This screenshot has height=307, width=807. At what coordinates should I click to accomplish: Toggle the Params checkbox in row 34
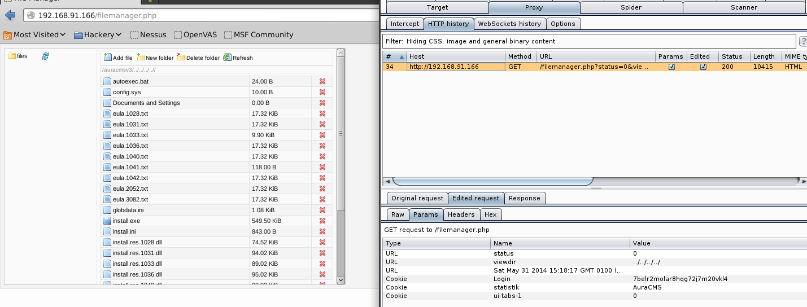(671, 67)
